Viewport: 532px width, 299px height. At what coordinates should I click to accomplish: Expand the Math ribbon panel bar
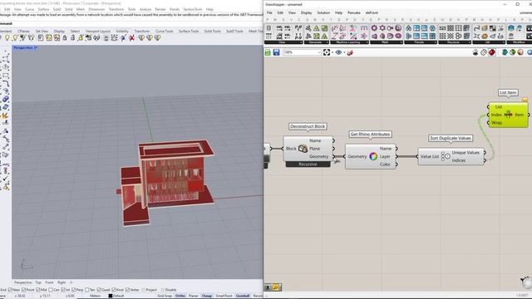[x=386, y=42]
